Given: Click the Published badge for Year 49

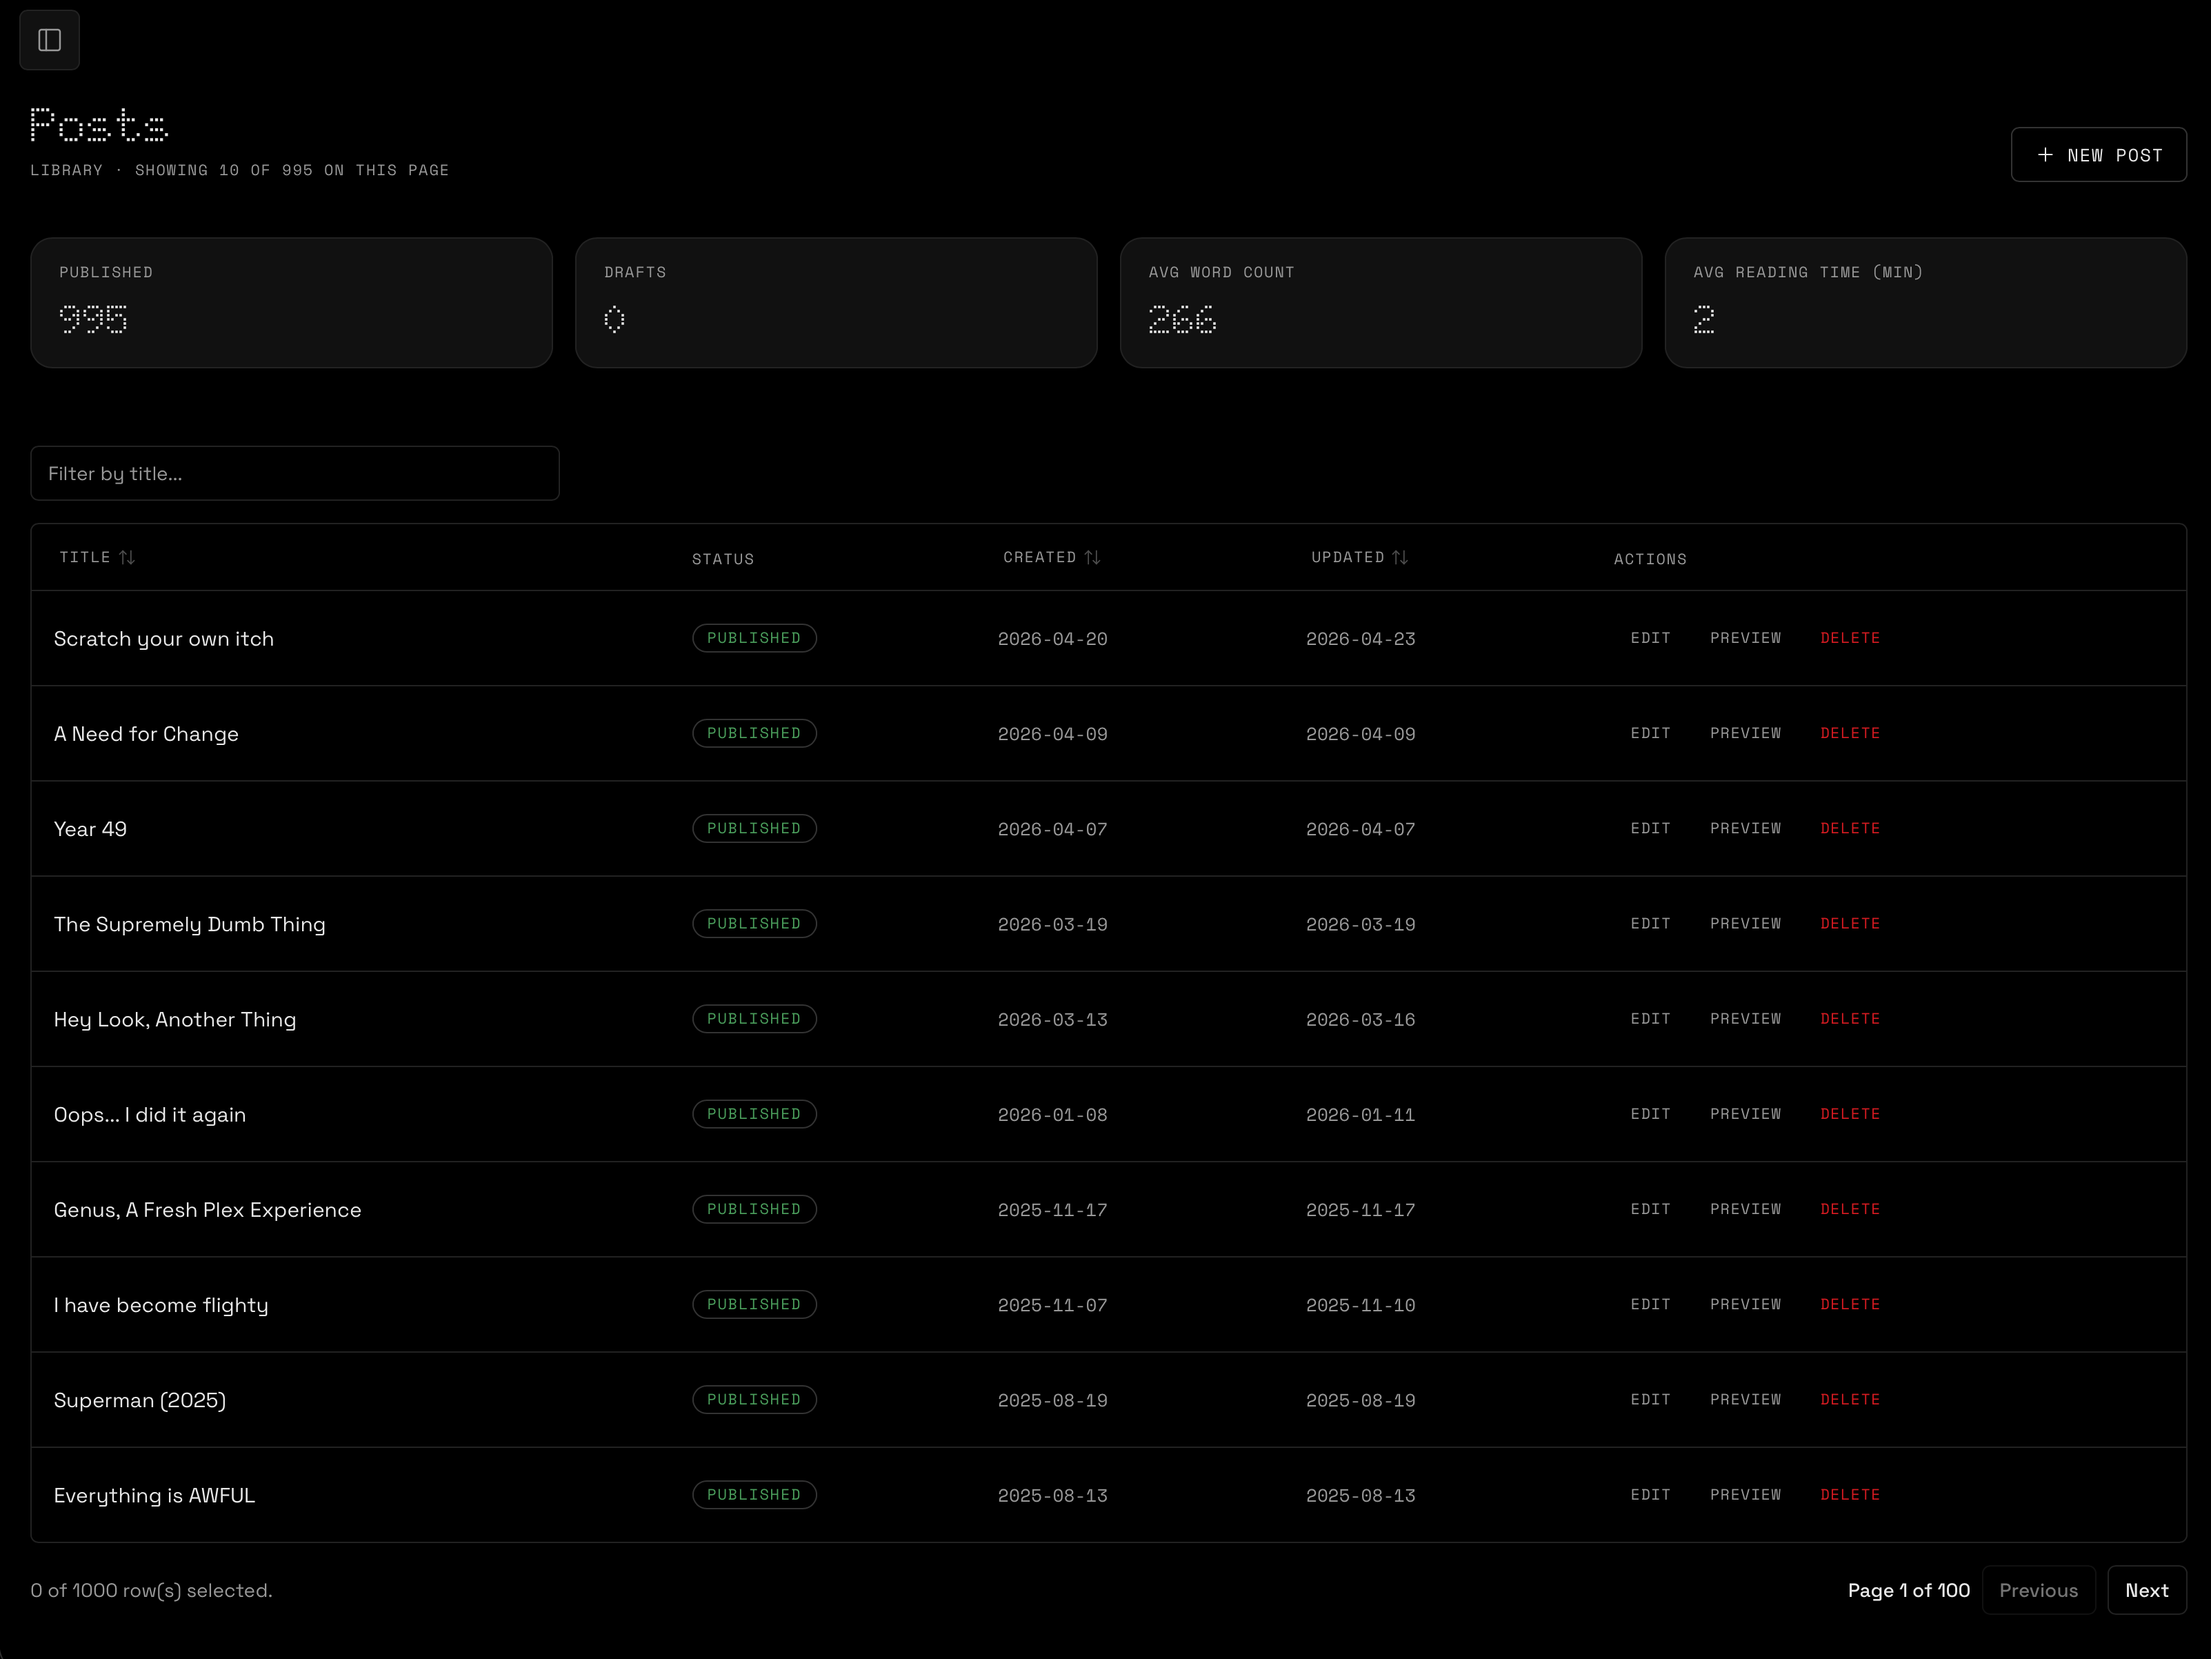Looking at the screenshot, I should 754,828.
